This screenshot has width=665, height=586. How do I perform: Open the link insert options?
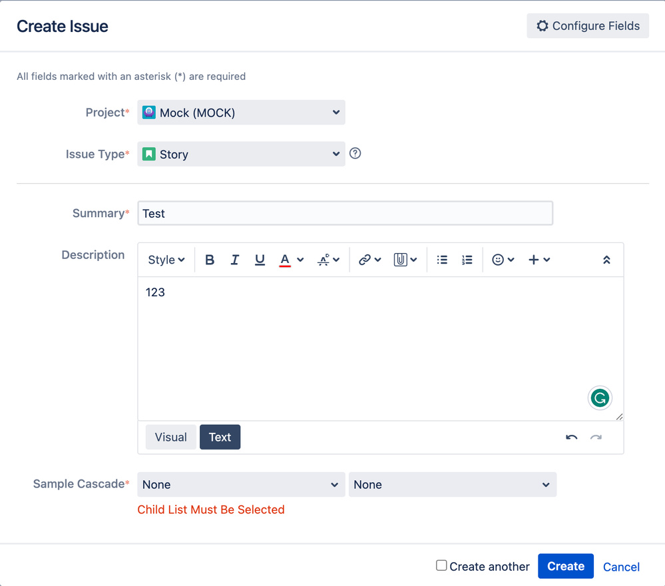tap(370, 260)
